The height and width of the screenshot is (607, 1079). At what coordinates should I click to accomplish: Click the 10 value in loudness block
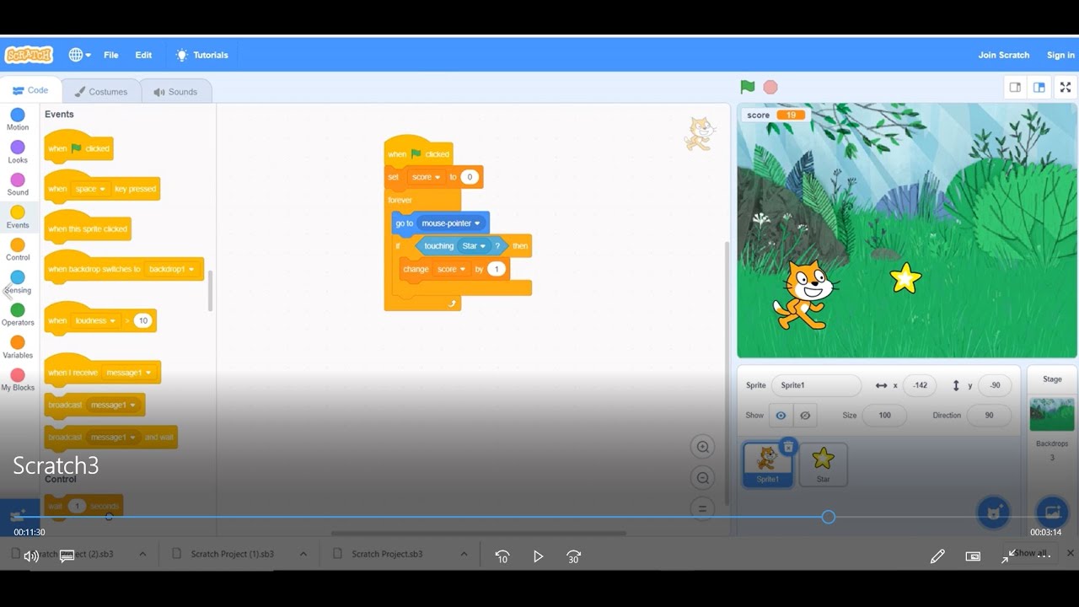pyautogui.click(x=143, y=321)
